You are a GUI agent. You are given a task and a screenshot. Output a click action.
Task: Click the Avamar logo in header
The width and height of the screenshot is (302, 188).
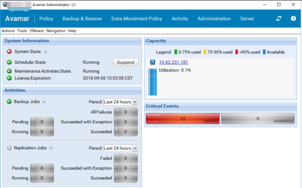pyautogui.click(x=17, y=18)
